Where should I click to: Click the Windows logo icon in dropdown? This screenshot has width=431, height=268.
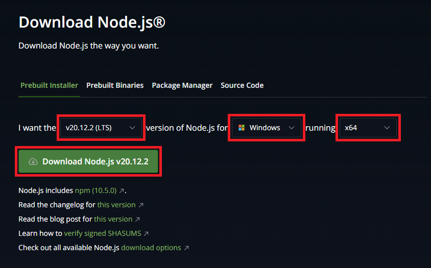[x=242, y=128]
